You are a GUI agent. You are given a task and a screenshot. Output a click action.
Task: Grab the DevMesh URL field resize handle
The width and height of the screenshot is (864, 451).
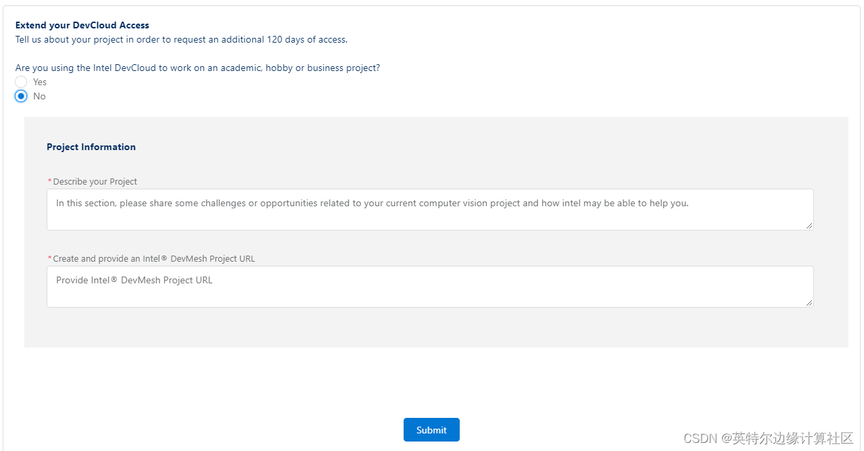pos(809,303)
